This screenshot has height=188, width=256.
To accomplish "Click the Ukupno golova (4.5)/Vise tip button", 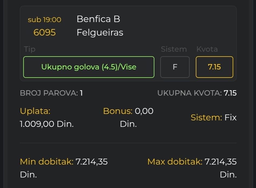I will (x=89, y=67).
